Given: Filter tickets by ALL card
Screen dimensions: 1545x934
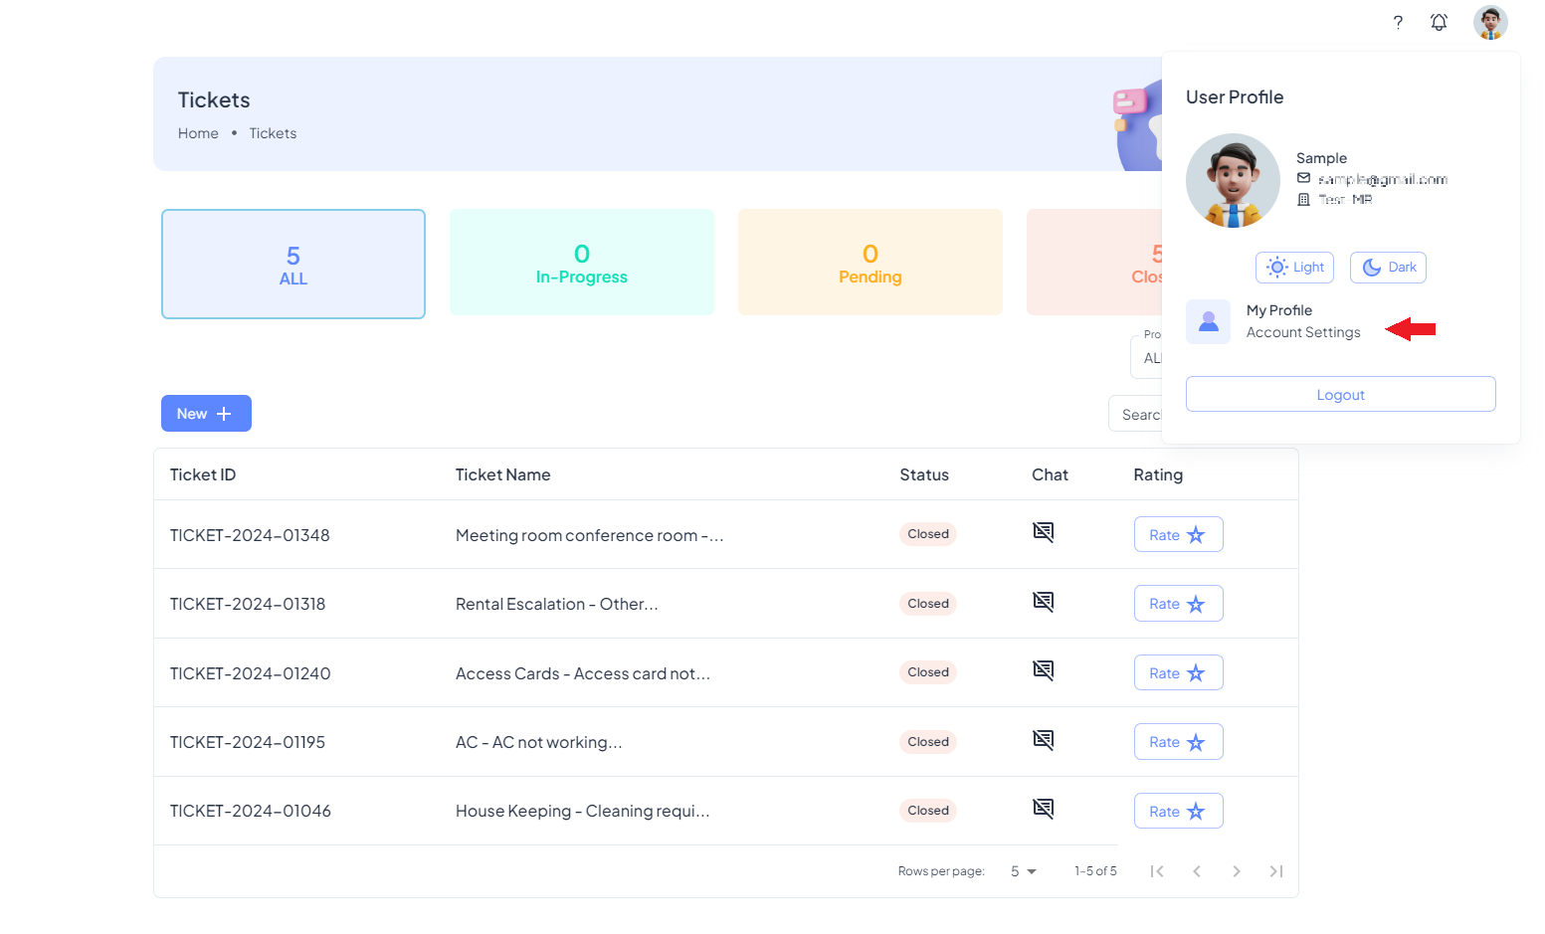Looking at the screenshot, I should [293, 264].
